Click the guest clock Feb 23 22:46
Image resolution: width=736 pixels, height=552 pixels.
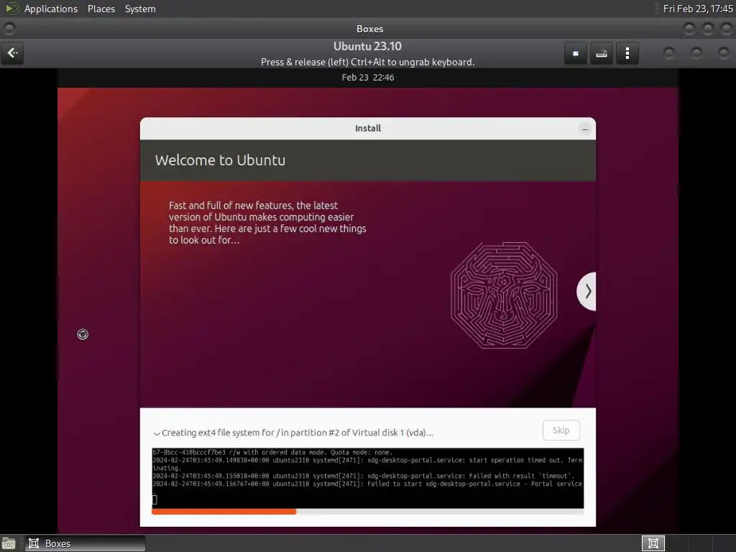[367, 78]
